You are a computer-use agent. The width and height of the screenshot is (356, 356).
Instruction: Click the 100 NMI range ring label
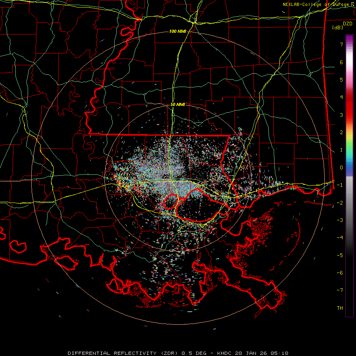[x=177, y=31]
